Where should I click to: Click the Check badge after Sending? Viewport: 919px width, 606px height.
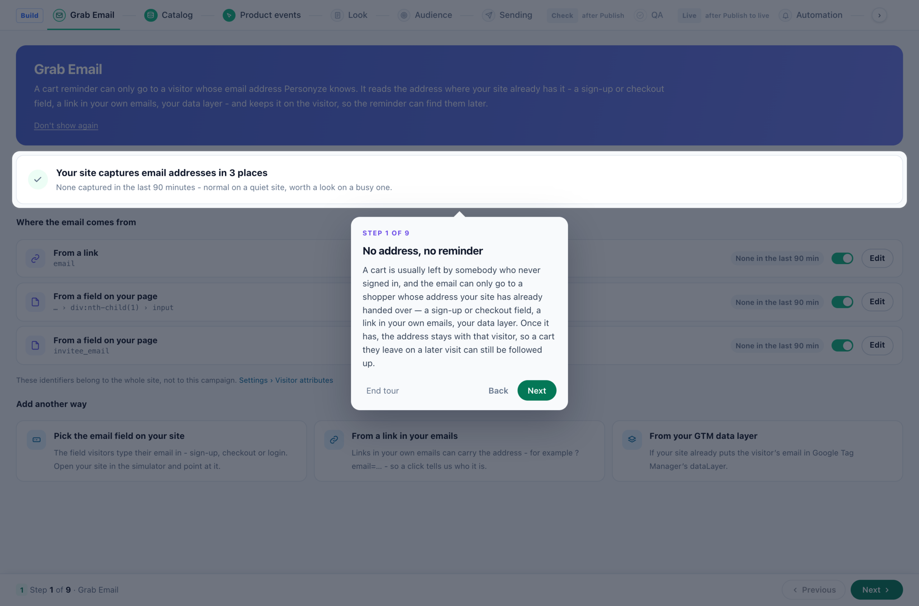[562, 15]
